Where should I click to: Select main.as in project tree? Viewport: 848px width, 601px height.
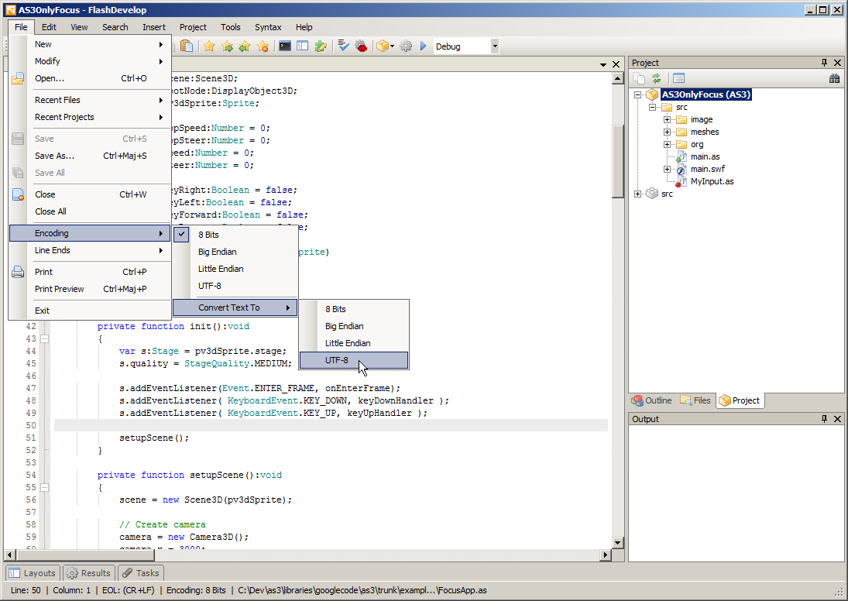click(705, 157)
